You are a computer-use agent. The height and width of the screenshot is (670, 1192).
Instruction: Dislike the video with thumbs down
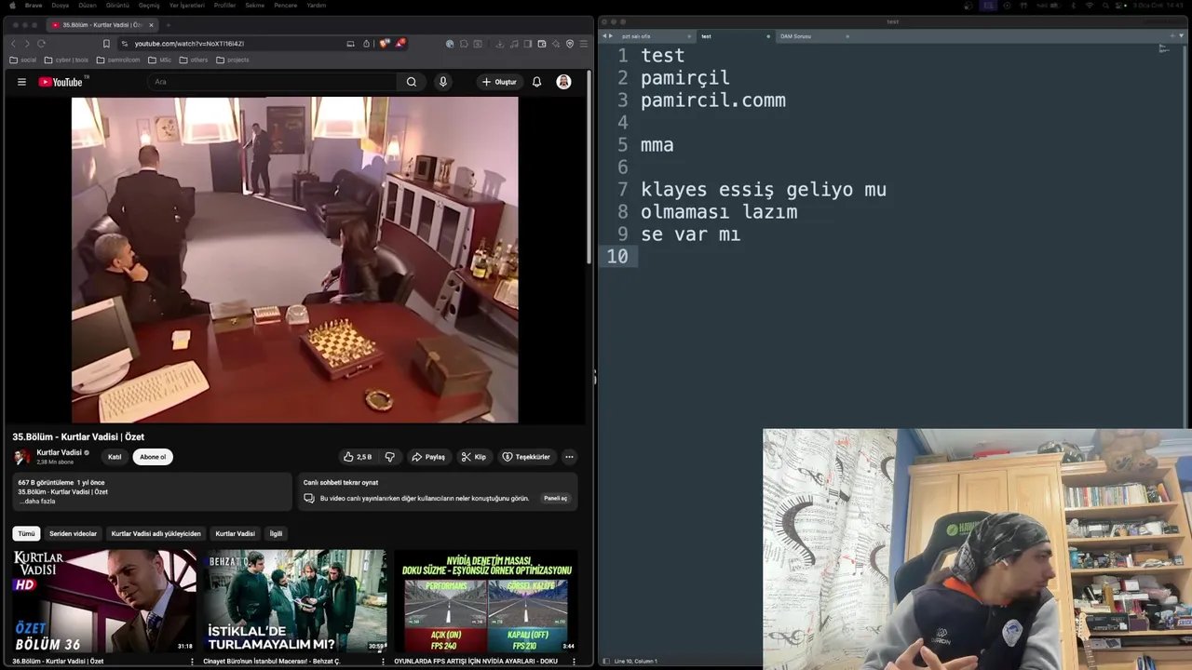[390, 457]
